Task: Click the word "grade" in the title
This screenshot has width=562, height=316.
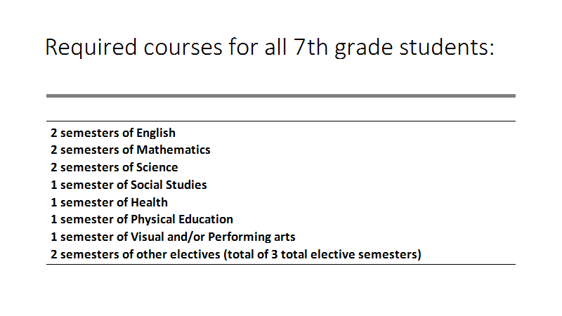Action: pyautogui.click(x=363, y=48)
